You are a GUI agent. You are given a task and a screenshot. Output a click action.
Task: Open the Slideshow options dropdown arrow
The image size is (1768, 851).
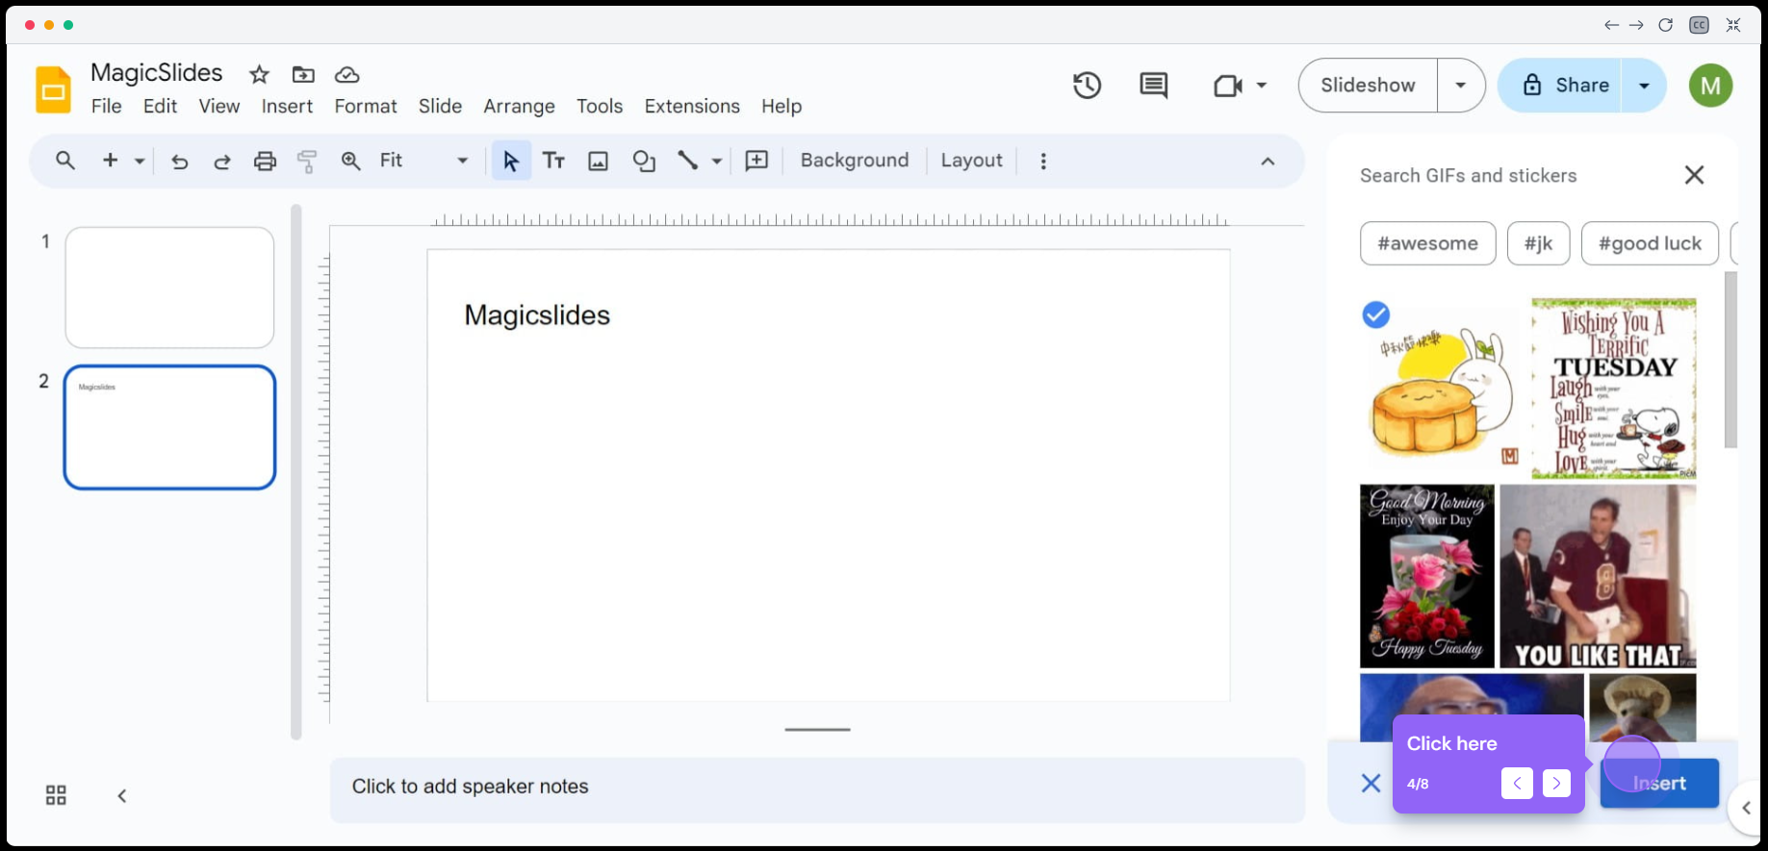tap(1460, 86)
